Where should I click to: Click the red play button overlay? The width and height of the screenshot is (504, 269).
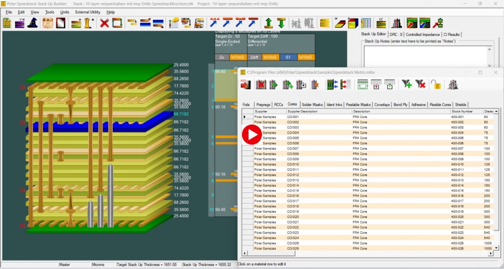coord(252,135)
